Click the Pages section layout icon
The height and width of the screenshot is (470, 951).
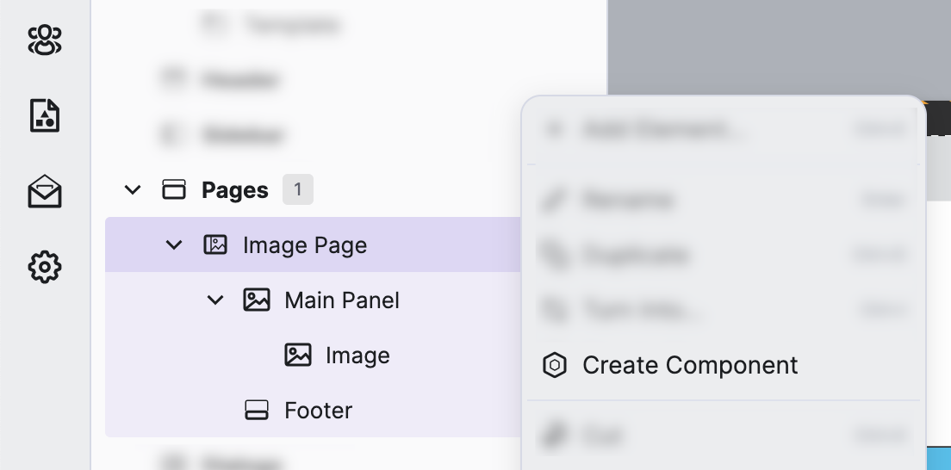(174, 190)
